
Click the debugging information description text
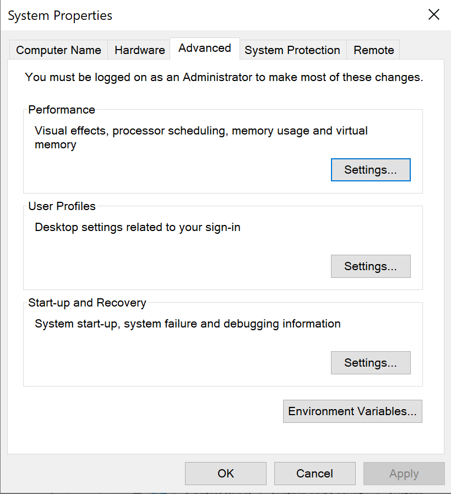click(x=187, y=324)
